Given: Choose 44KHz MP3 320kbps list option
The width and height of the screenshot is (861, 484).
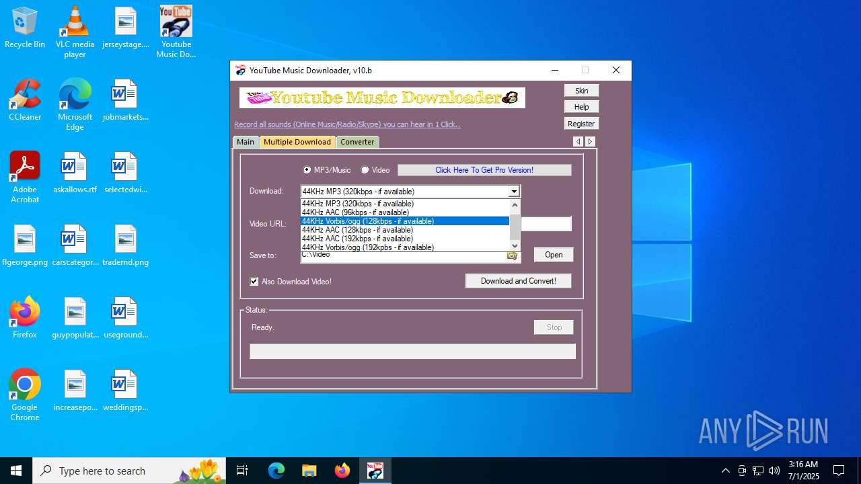Looking at the screenshot, I should (405, 204).
